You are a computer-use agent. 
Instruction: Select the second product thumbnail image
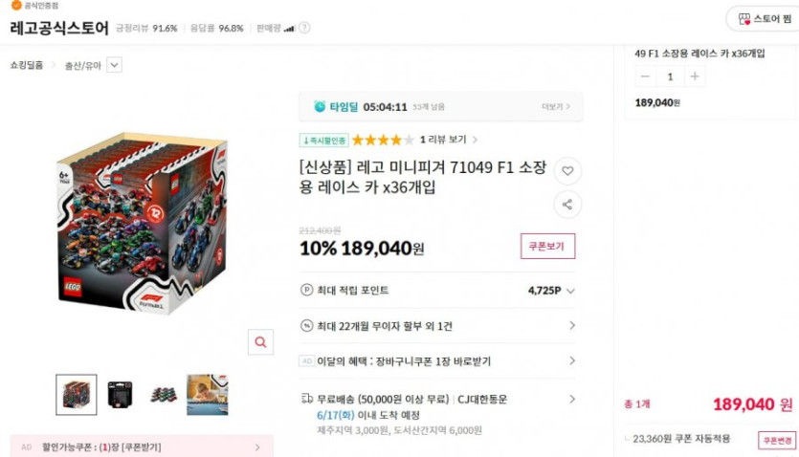click(x=121, y=395)
